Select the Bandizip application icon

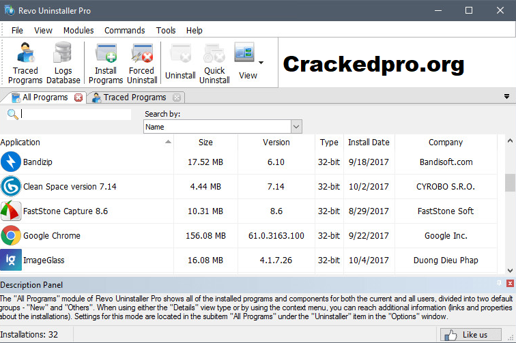pyautogui.click(x=11, y=162)
